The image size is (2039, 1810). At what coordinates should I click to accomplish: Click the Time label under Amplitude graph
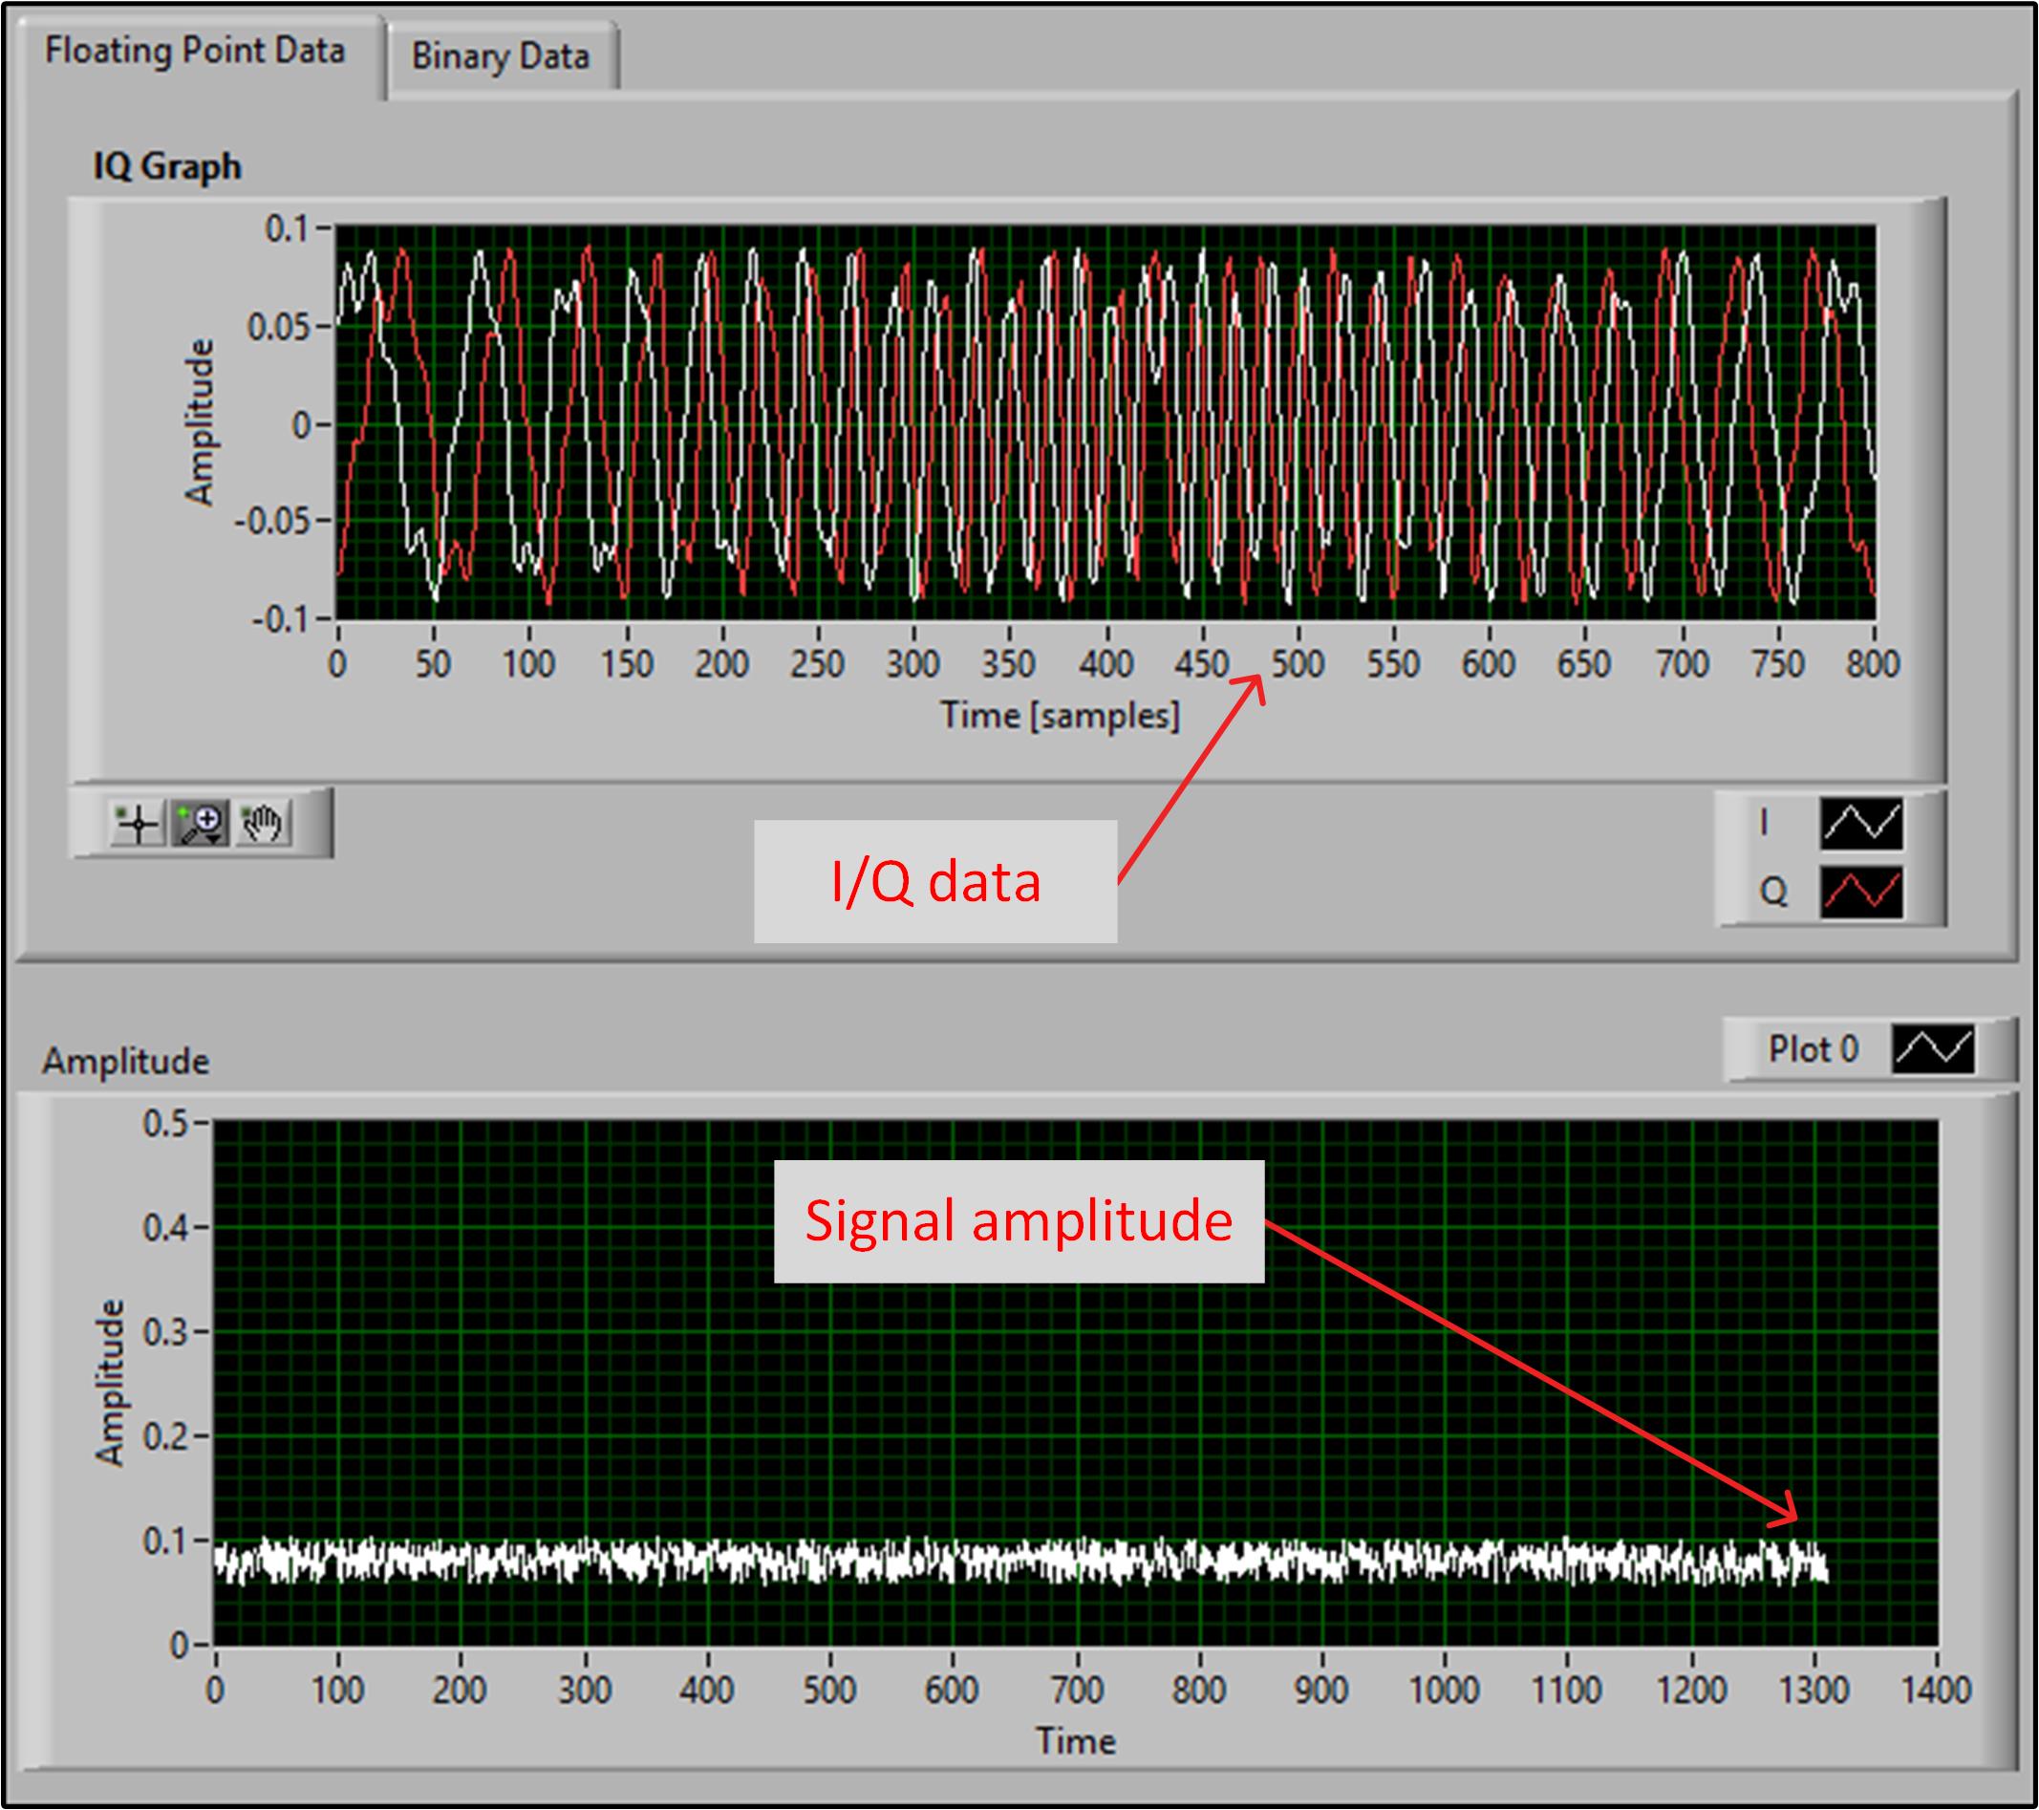1075,1742
